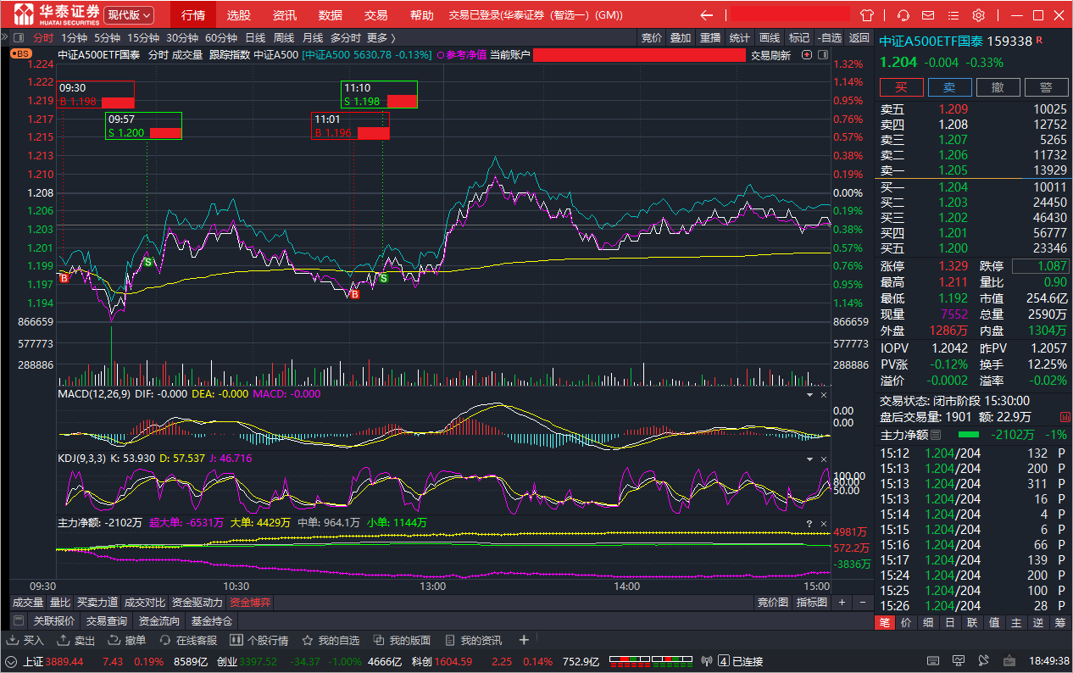
Task: Expand the 更多 timeframe options
Action: pyautogui.click(x=381, y=37)
